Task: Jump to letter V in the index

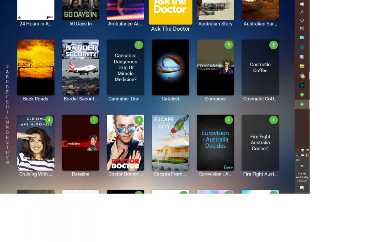Action: click(7, 157)
